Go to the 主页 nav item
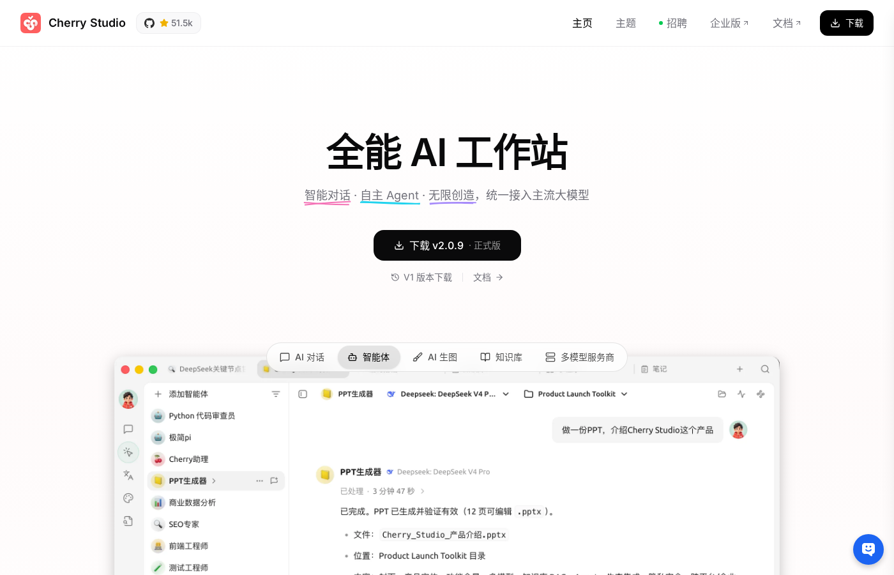894x575 pixels. point(582,23)
